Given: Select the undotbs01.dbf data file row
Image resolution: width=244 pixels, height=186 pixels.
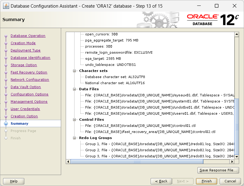Looking at the screenshot, I should [160, 107].
